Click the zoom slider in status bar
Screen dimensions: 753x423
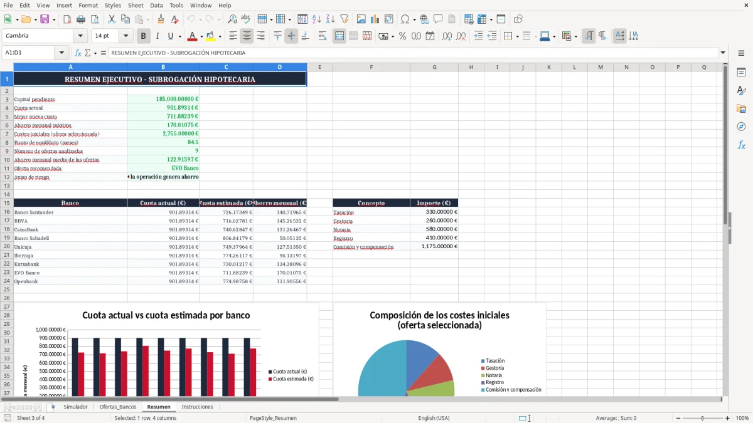point(702,418)
